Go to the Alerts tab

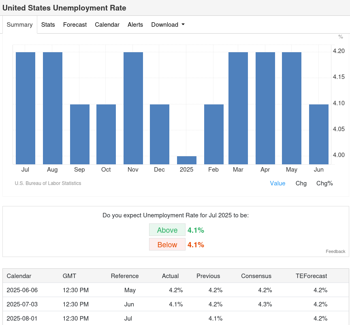coord(135,25)
